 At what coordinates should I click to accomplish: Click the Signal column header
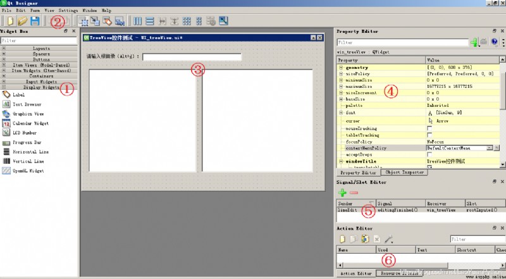click(x=401, y=204)
